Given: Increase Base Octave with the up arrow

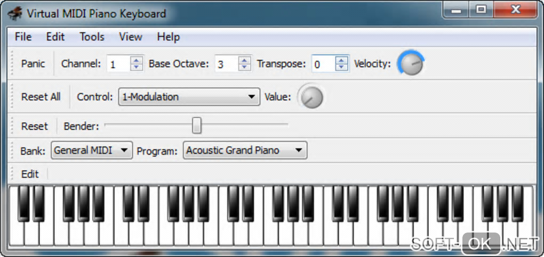Looking at the screenshot, I should click(245, 60).
